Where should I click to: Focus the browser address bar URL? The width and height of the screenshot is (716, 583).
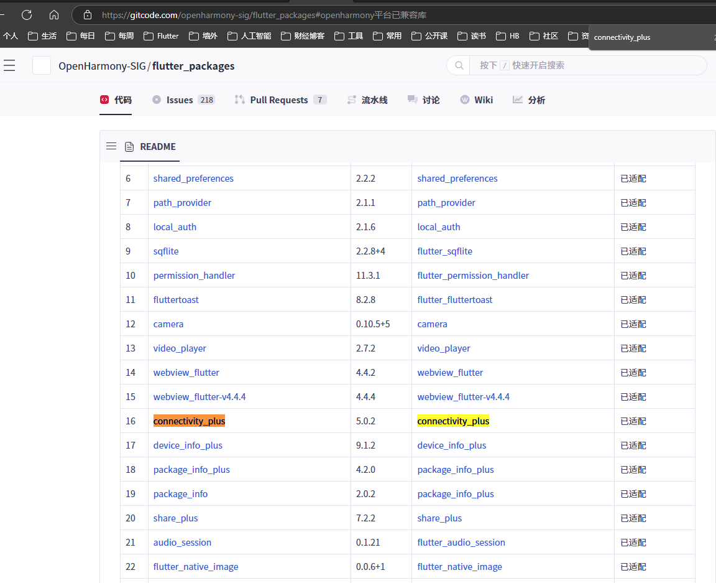click(264, 15)
